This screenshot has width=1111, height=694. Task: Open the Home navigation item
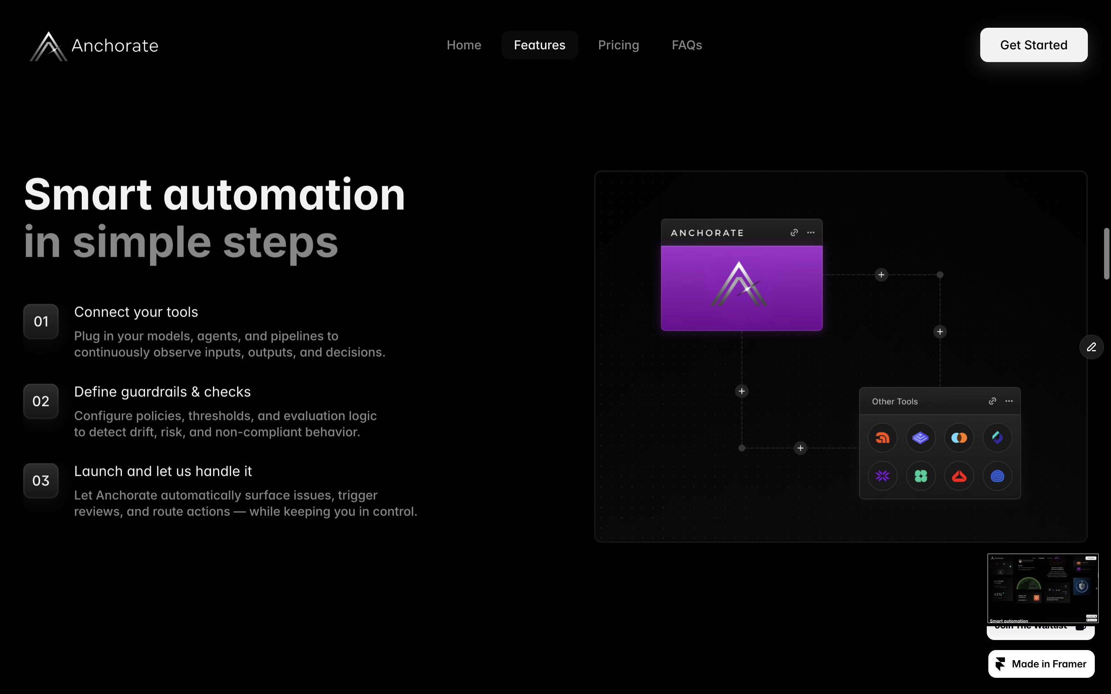coord(464,44)
